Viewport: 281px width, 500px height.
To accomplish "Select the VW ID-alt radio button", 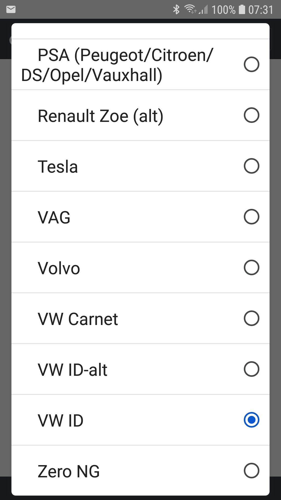I will 251,369.
